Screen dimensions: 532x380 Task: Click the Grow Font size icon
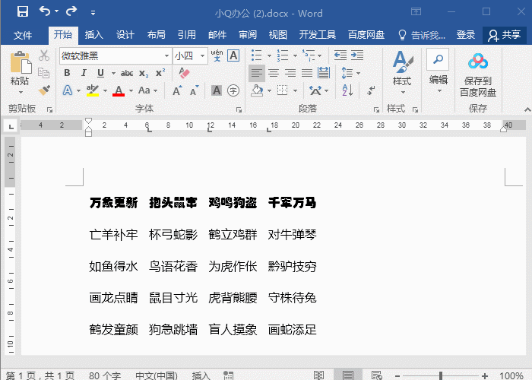click(176, 90)
